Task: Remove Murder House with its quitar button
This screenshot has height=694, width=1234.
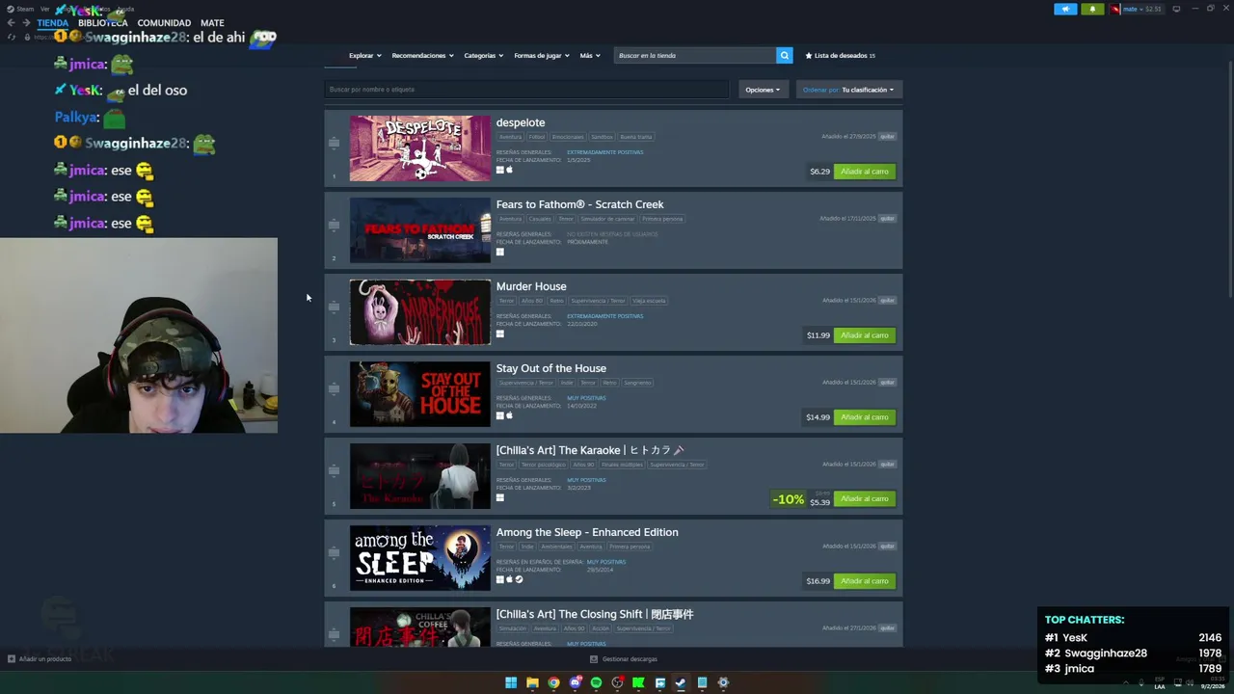Action: click(x=888, y=301)
